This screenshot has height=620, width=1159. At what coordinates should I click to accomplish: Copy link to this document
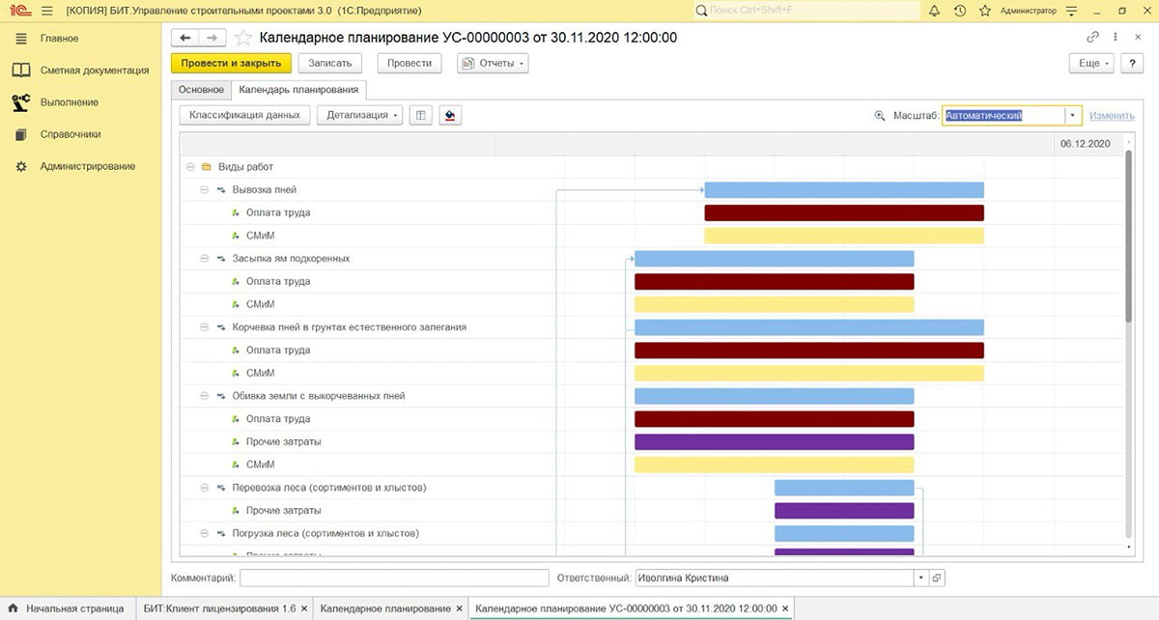point(1092,38)
